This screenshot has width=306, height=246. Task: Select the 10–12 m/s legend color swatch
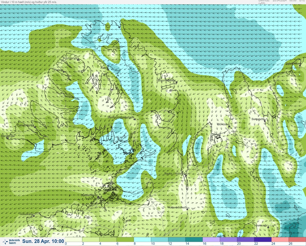click(x=159, y=239)
